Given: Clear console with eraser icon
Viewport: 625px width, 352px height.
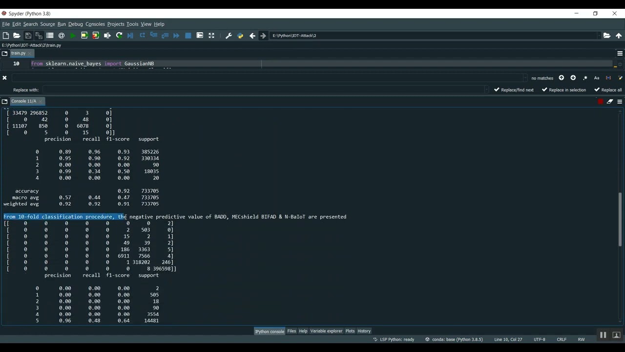Looking at the screenshot, I should tap(610, 102).
